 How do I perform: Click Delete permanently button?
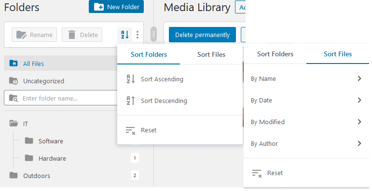[x=202, y=35]
